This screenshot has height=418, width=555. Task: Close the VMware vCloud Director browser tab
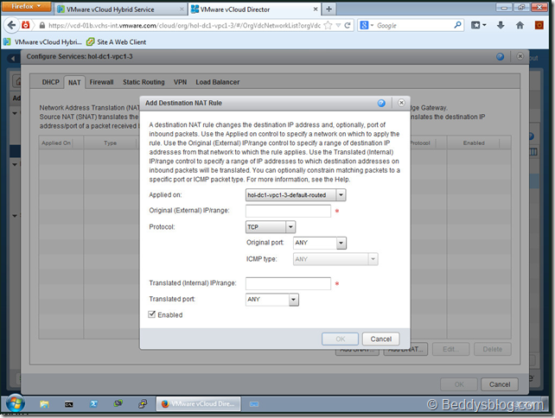[316, 9]
